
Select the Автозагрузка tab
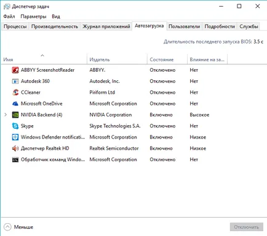pyautogui.click(x=149, y=26)
